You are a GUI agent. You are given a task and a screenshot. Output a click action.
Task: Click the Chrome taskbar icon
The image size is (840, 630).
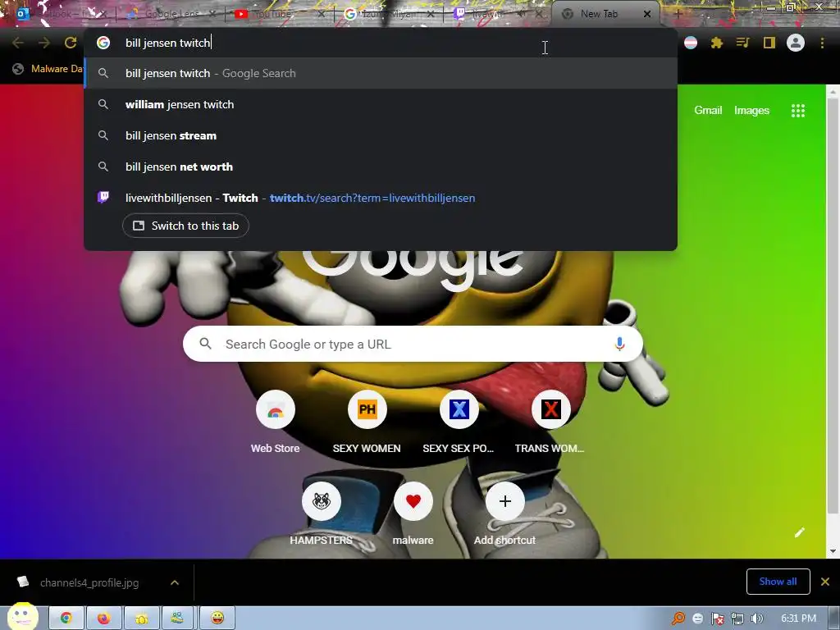tap(66, 618)
